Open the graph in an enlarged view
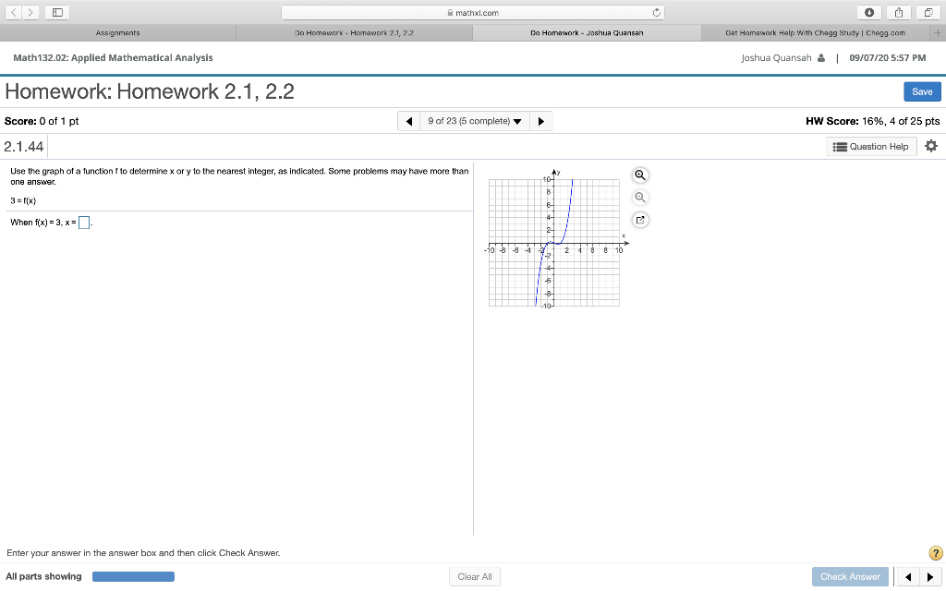The height and width of the screenshot is (591, 946). click(x=640, y=219)
